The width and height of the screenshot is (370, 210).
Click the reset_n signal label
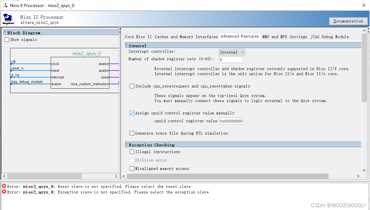[x=17, y=68]
